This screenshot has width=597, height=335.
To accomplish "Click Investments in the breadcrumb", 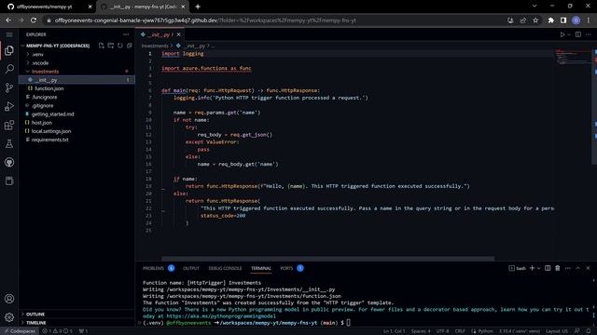I will coord(155,46).
